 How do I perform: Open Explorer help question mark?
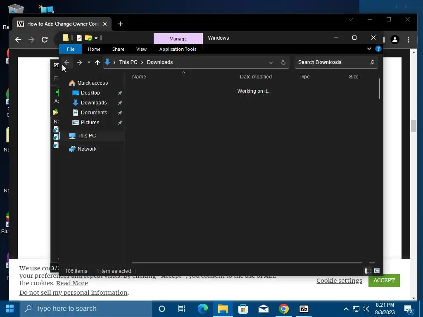(378, 49)
